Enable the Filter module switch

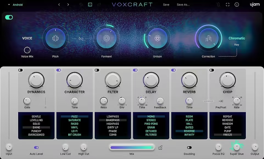coord(97,70)
